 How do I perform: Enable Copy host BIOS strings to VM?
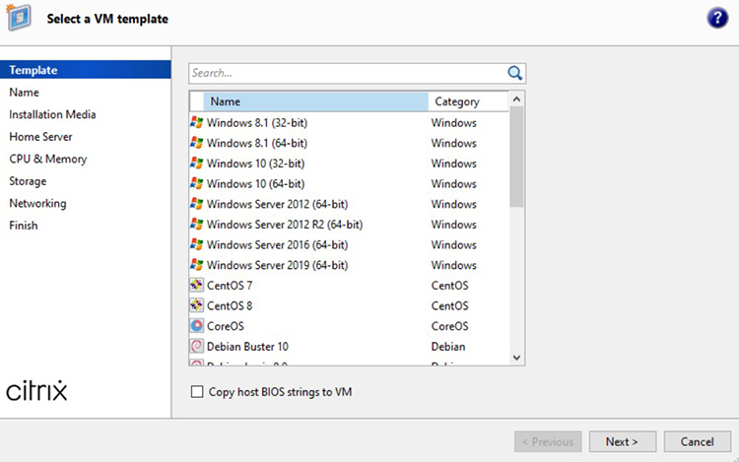click(196, 392)
